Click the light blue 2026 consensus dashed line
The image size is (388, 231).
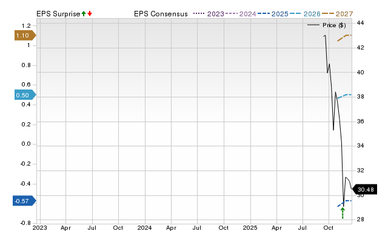pyautogui.click(x=344, y=96)
